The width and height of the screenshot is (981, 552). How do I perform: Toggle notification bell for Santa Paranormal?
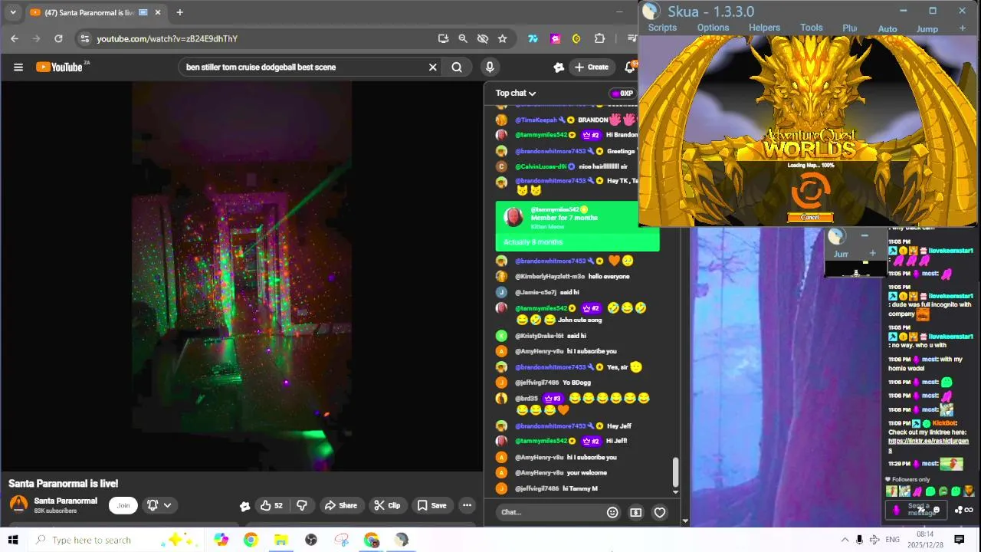tap(159, 505)
